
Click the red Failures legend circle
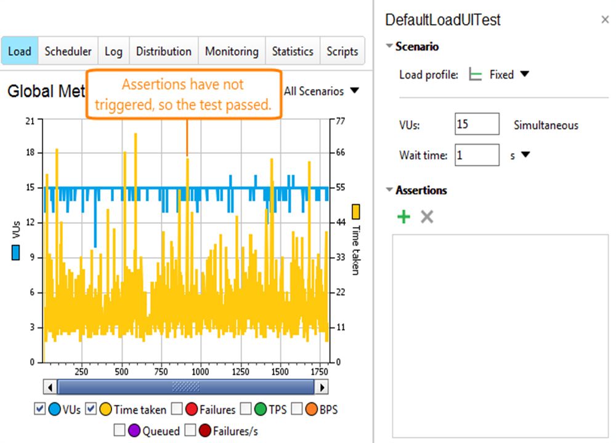(x=192, y=409)
